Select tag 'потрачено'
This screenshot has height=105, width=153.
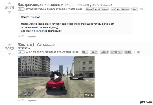[117, 52]
